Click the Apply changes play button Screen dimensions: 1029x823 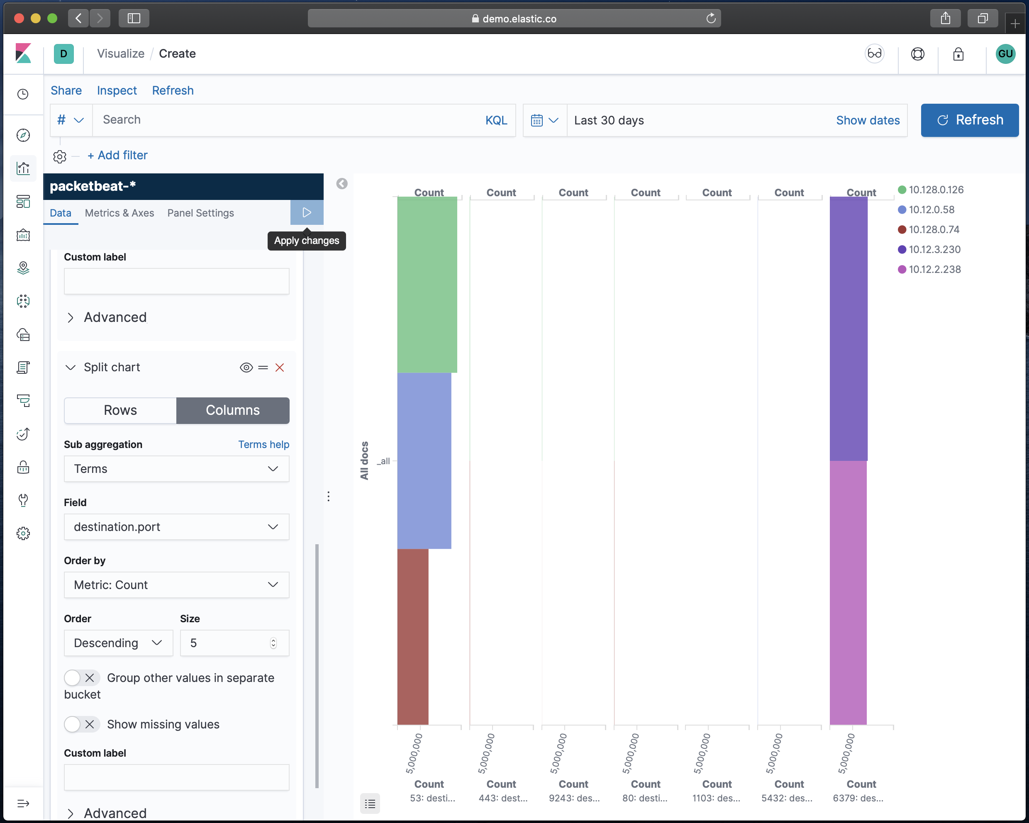click(x=306, y=212)
